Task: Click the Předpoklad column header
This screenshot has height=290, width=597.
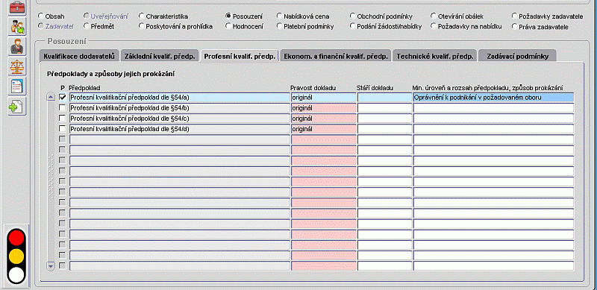Action: (84, 88)
